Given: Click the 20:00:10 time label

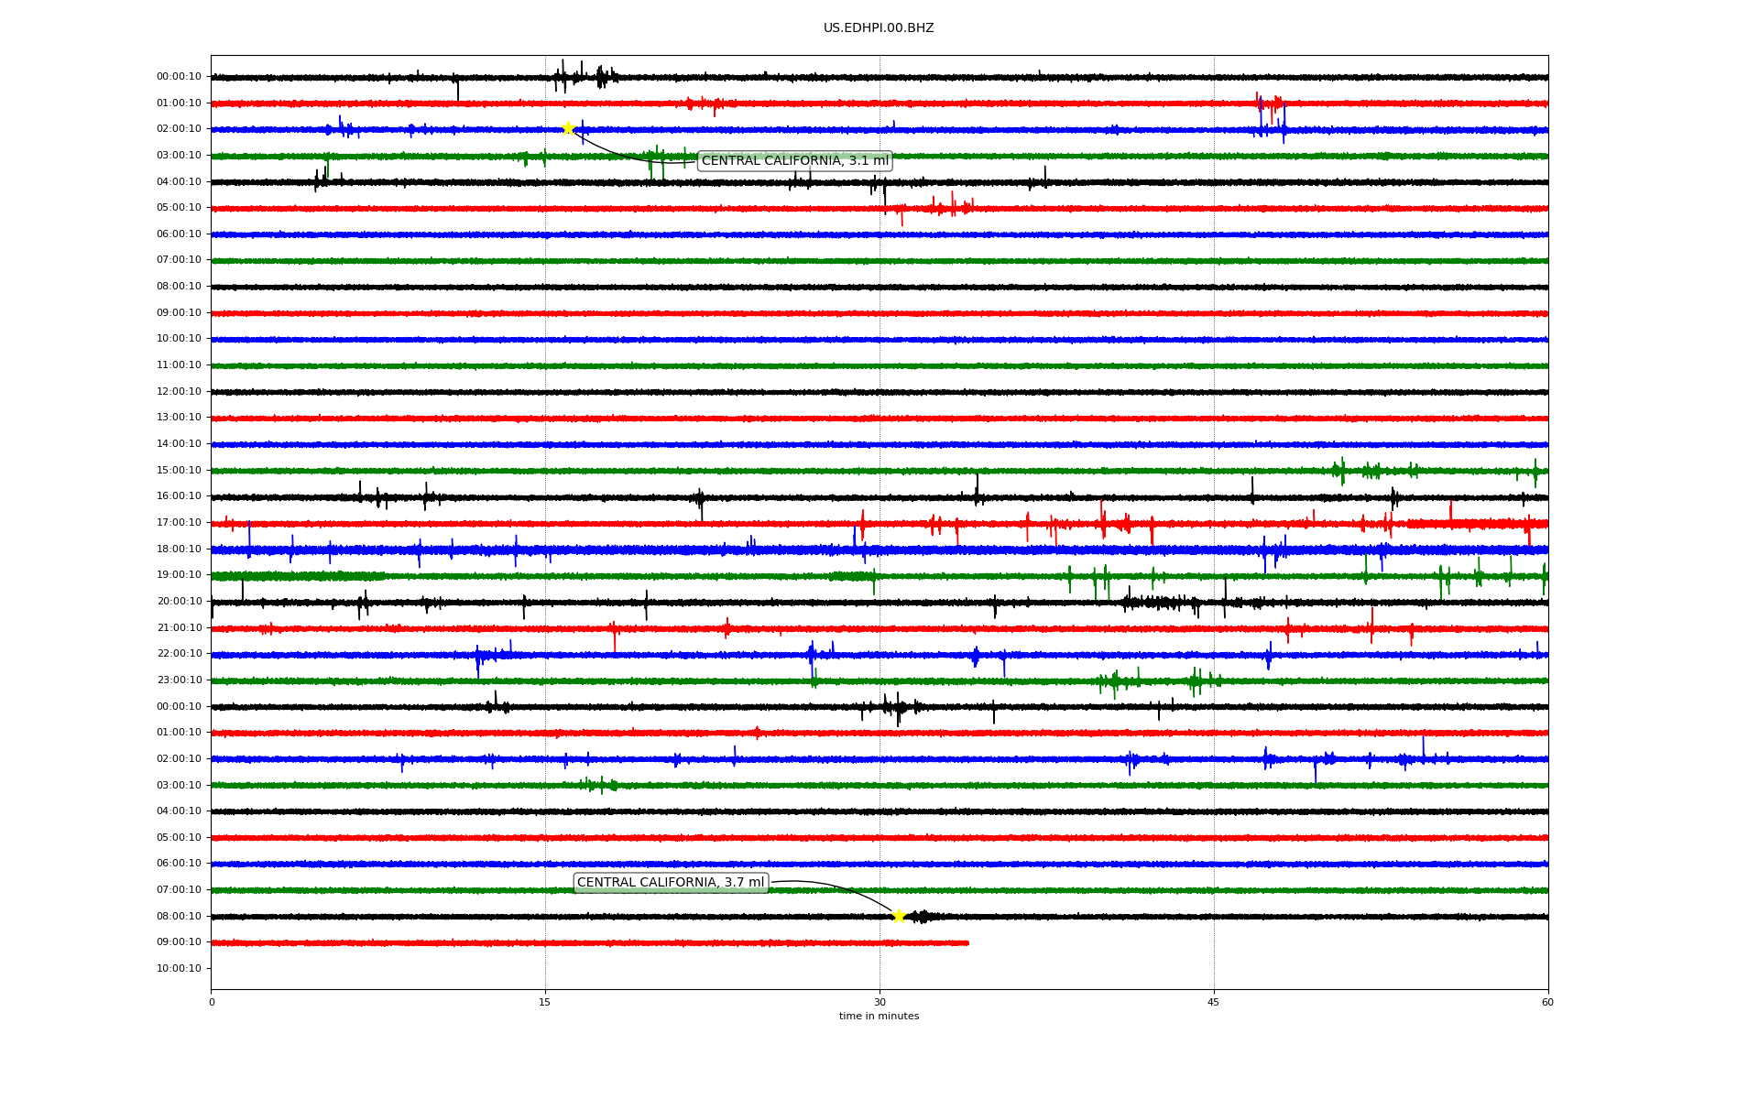Looking at the screenshot, I should (179, 602).
